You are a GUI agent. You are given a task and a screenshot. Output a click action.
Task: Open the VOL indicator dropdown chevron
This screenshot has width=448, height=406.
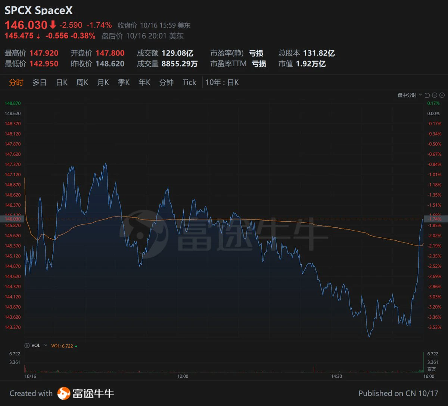point(46,346)
